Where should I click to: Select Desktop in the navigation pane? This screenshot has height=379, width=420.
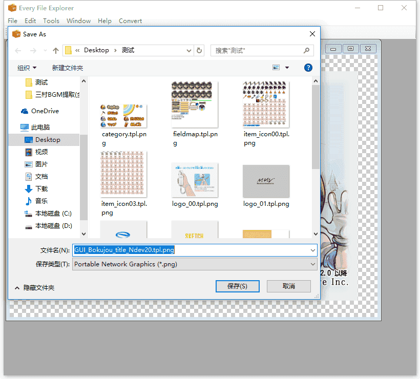[44, 139]
